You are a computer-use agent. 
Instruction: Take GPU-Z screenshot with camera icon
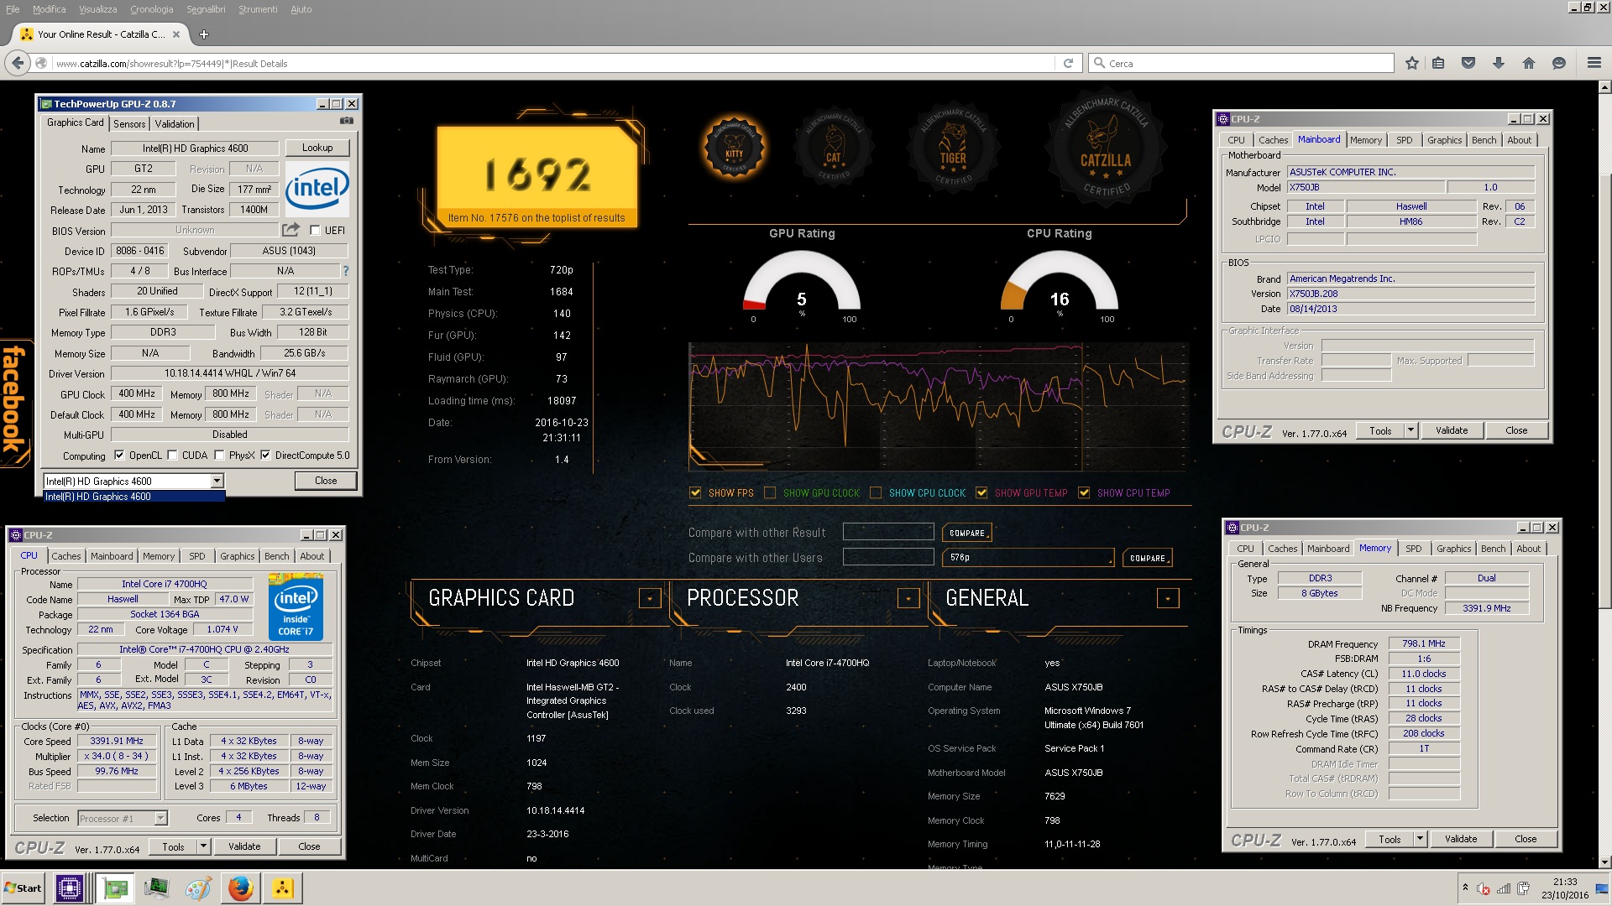pyautogui.click(x=347, y=121)
